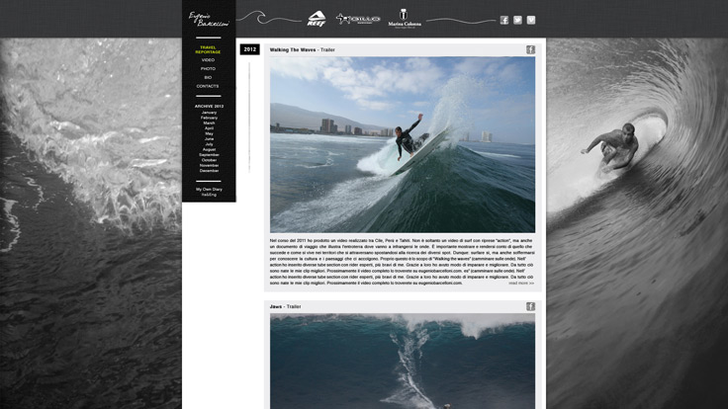Click the timeline line under 2012
728x409 pixels.
pyautogui.click(x=249, y=118)
